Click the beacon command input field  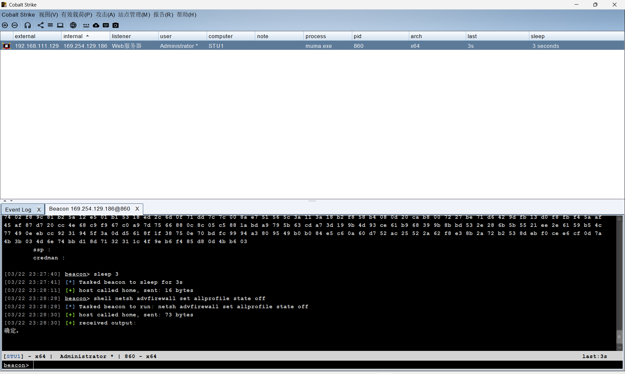328,365
